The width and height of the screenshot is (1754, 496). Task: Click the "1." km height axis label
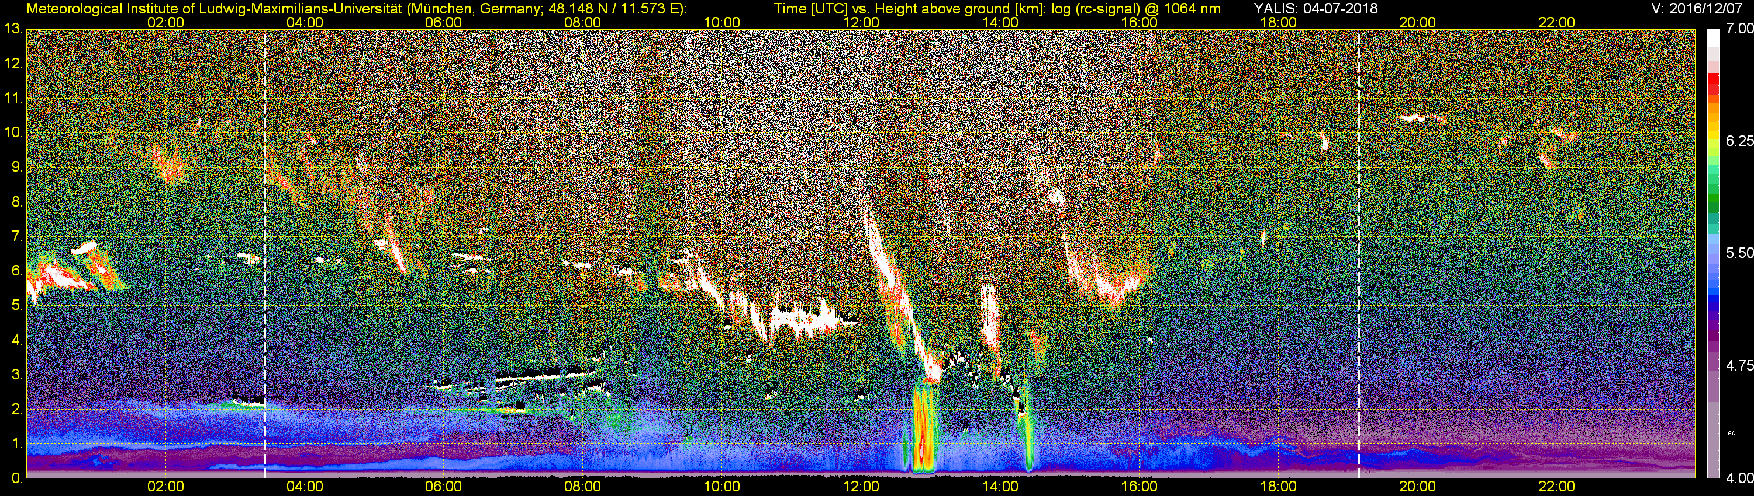click(x=16, y=445)
